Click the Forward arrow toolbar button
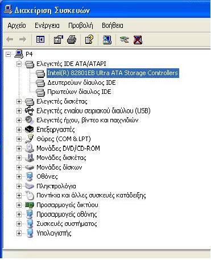The image size is (211, 260). click(x=23, y=39)
